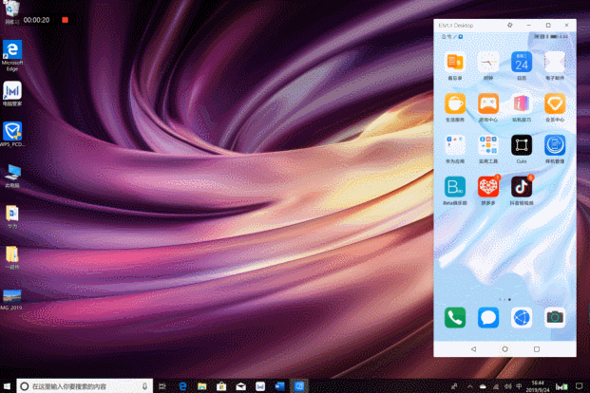Minimize the EMUI Desktop window
Image resolution: width=590 pixels, height=393 pixels.
click(x=528, y=26)
